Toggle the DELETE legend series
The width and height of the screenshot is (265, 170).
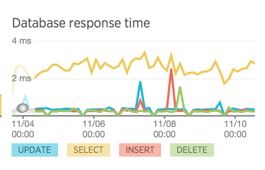pos(192,150)
